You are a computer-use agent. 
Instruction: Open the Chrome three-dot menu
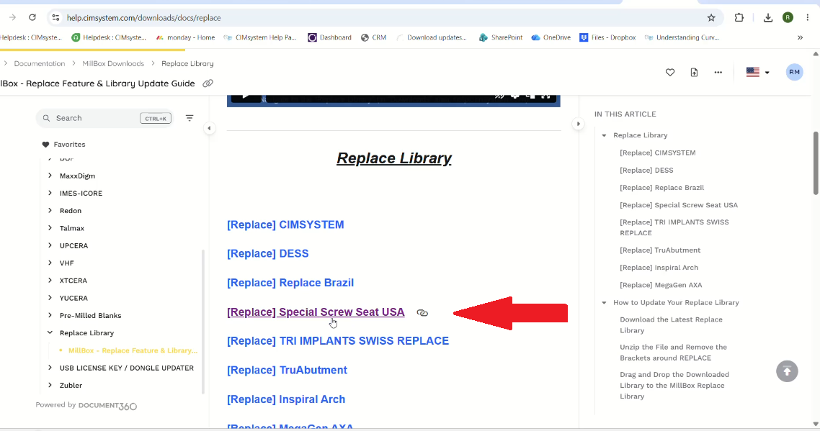tap(808, 18)
